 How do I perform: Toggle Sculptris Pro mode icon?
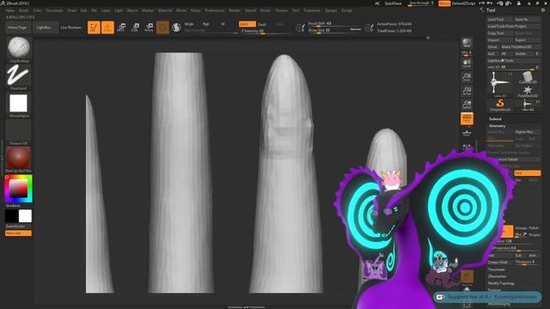[176, 27]
